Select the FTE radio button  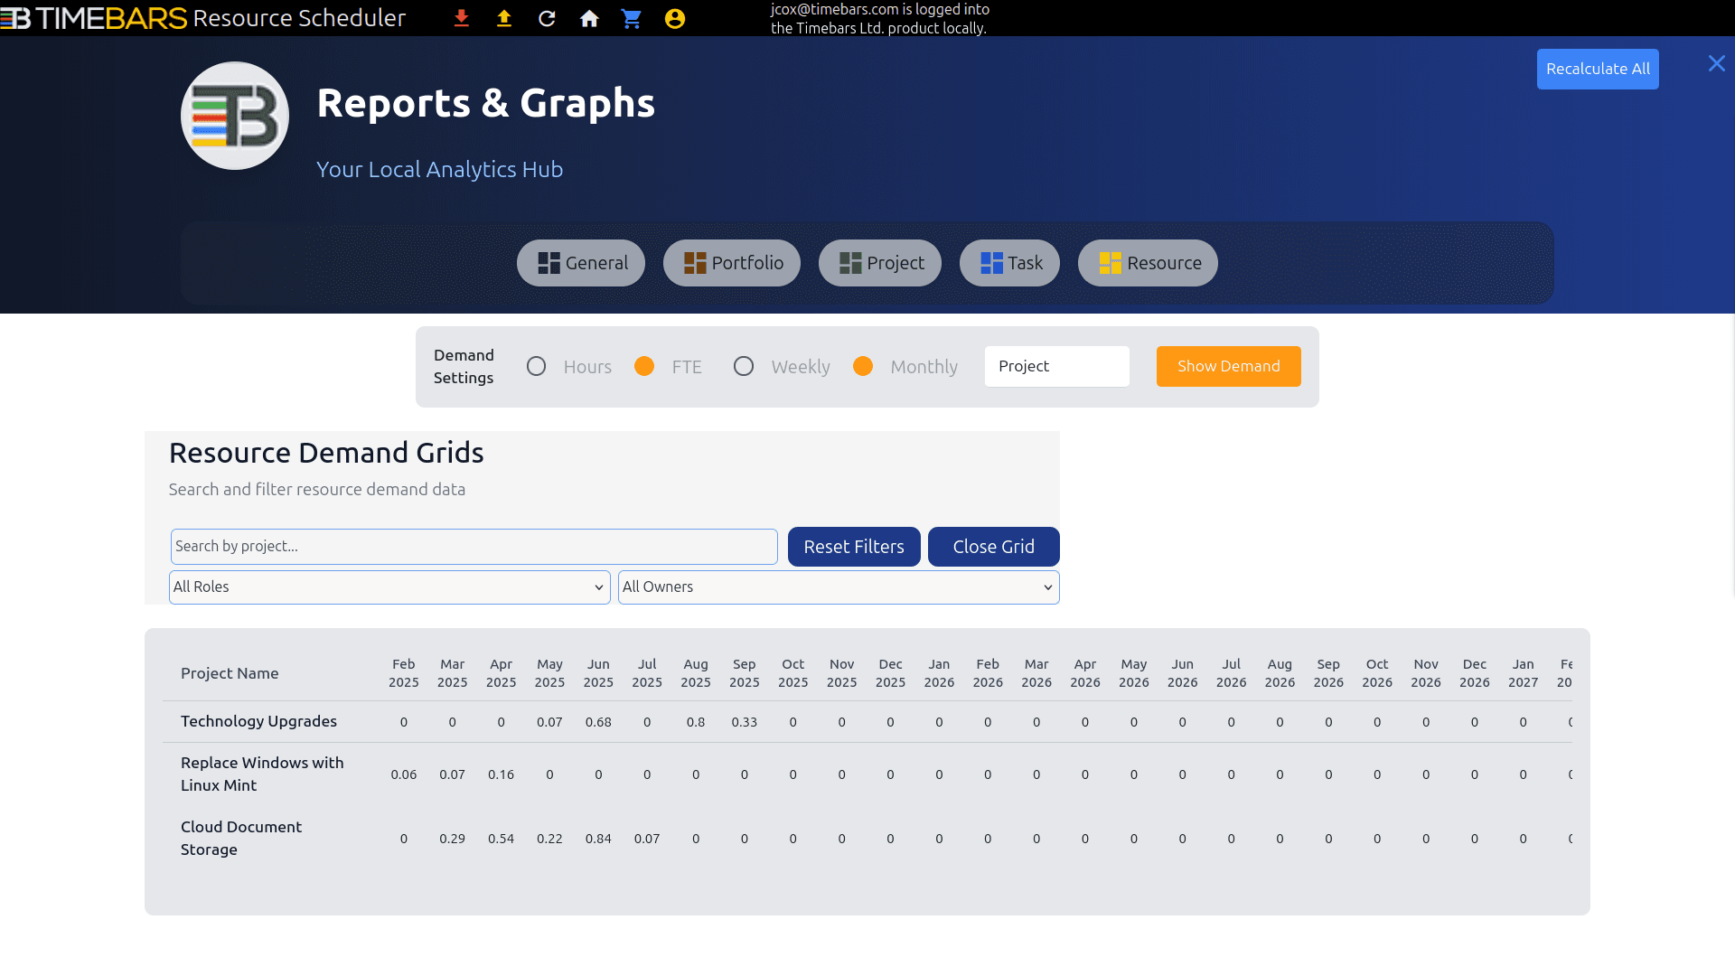pos(644,366)
